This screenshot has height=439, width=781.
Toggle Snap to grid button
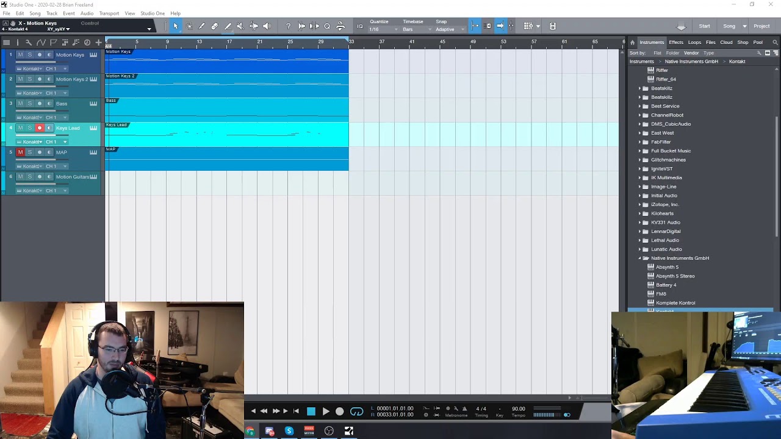point(475,26)
